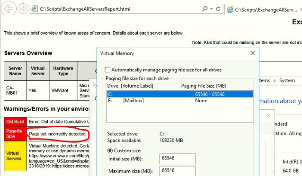
Task: Click the red Old Build warning label
Action: point(15,122)
